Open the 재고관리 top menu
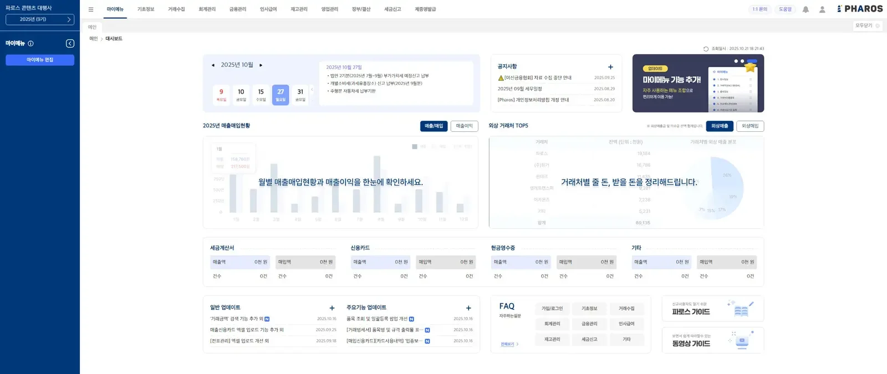 (x=299, y=9)
